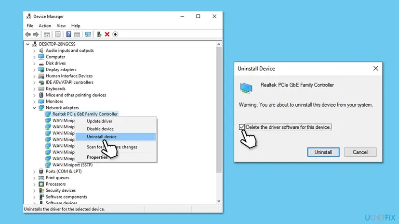Screen dimensions: 399x224
Task: Expand the Disk drives category
Action: [x=34, y=63]
